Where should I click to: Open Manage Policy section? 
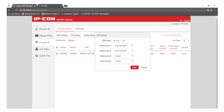43,36
